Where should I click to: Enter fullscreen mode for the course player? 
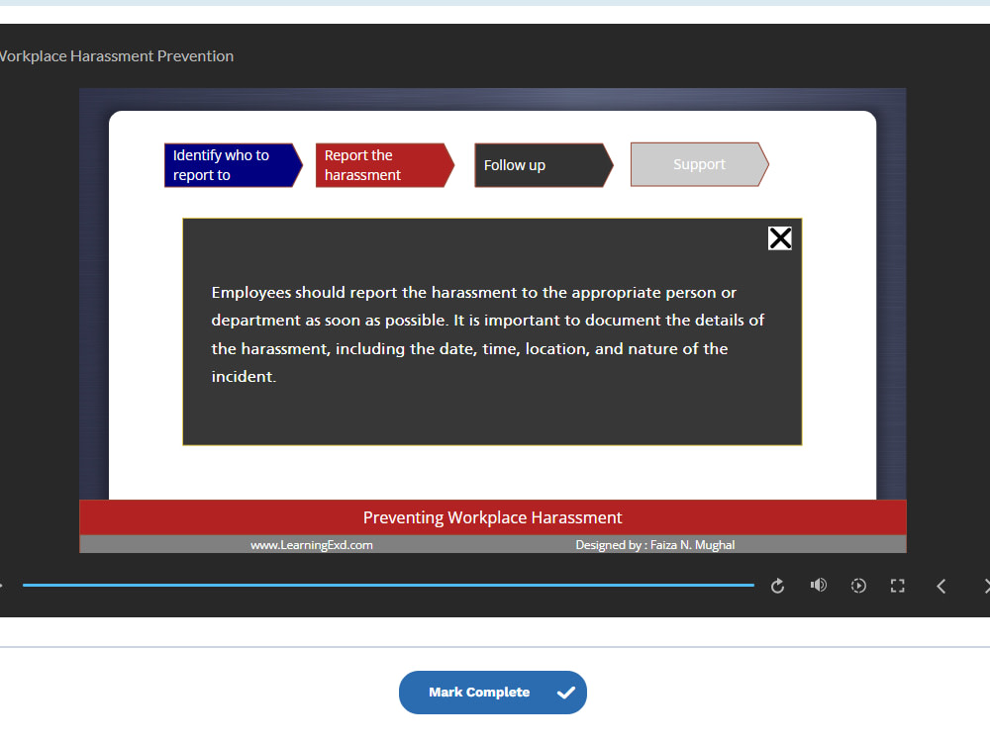(x=897, y=586)
